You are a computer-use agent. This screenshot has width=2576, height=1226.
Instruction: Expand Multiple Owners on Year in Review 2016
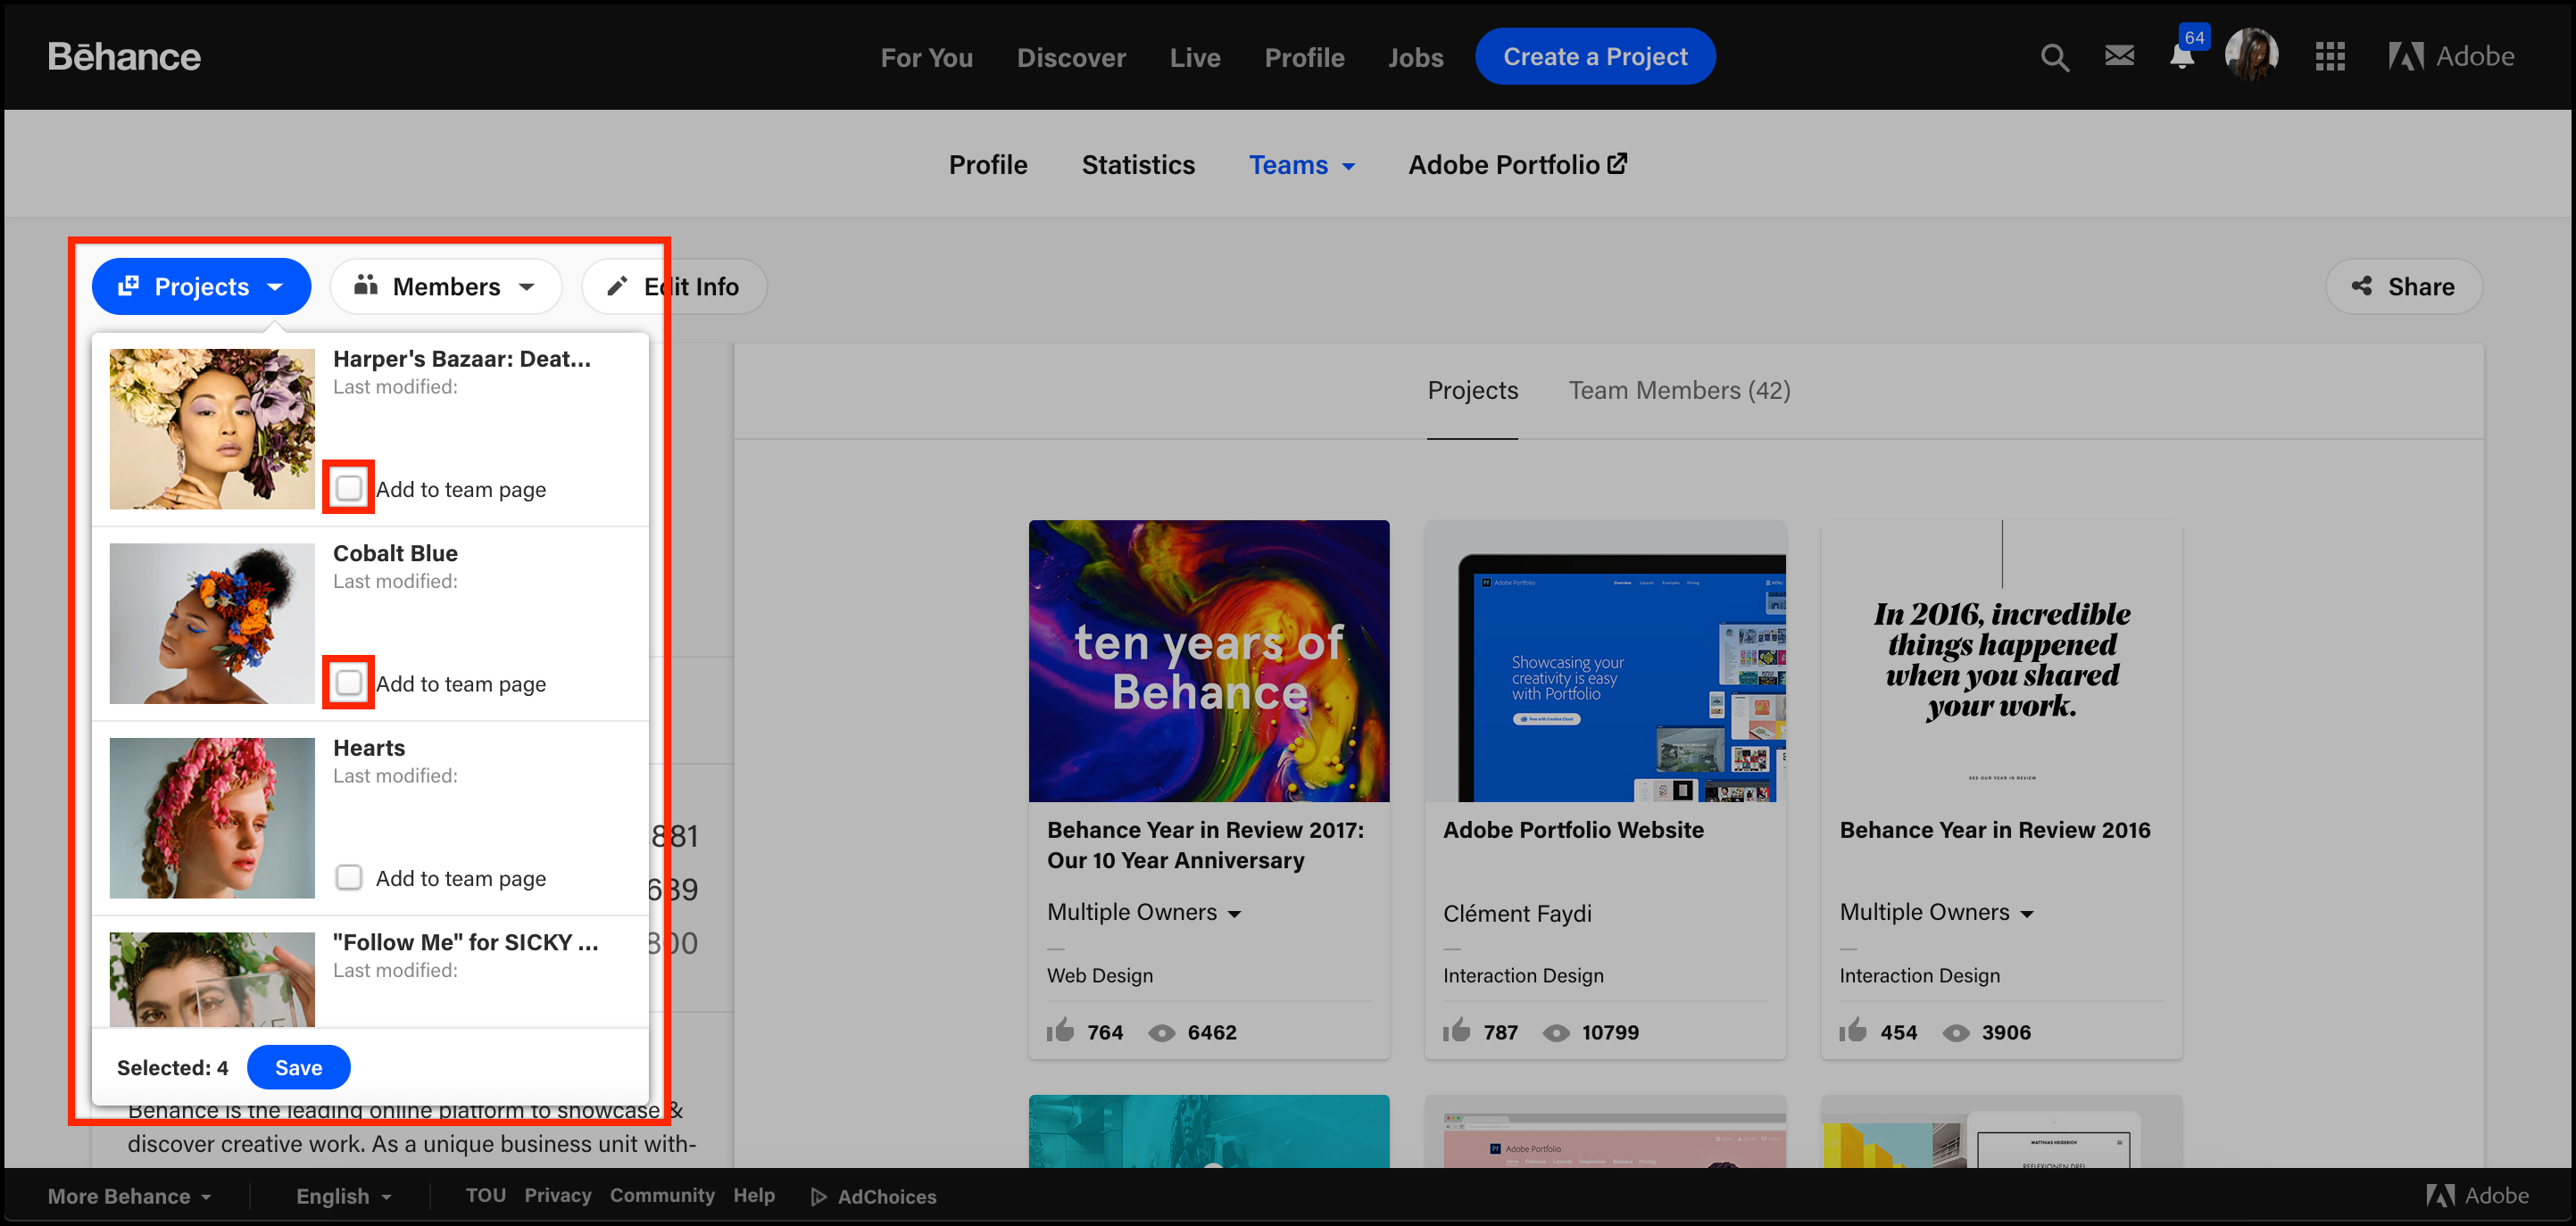pyautogui.click(x=1936, y=912)
